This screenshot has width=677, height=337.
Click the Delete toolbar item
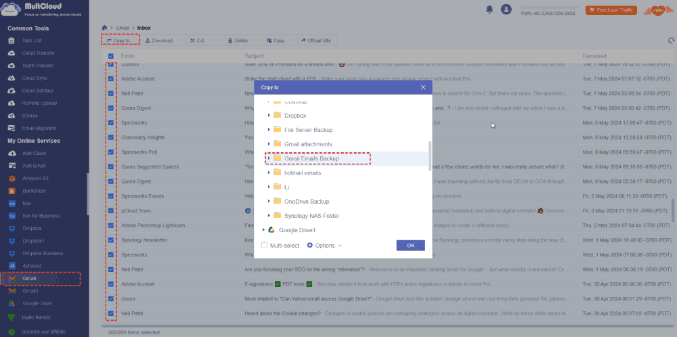point(238,41)
